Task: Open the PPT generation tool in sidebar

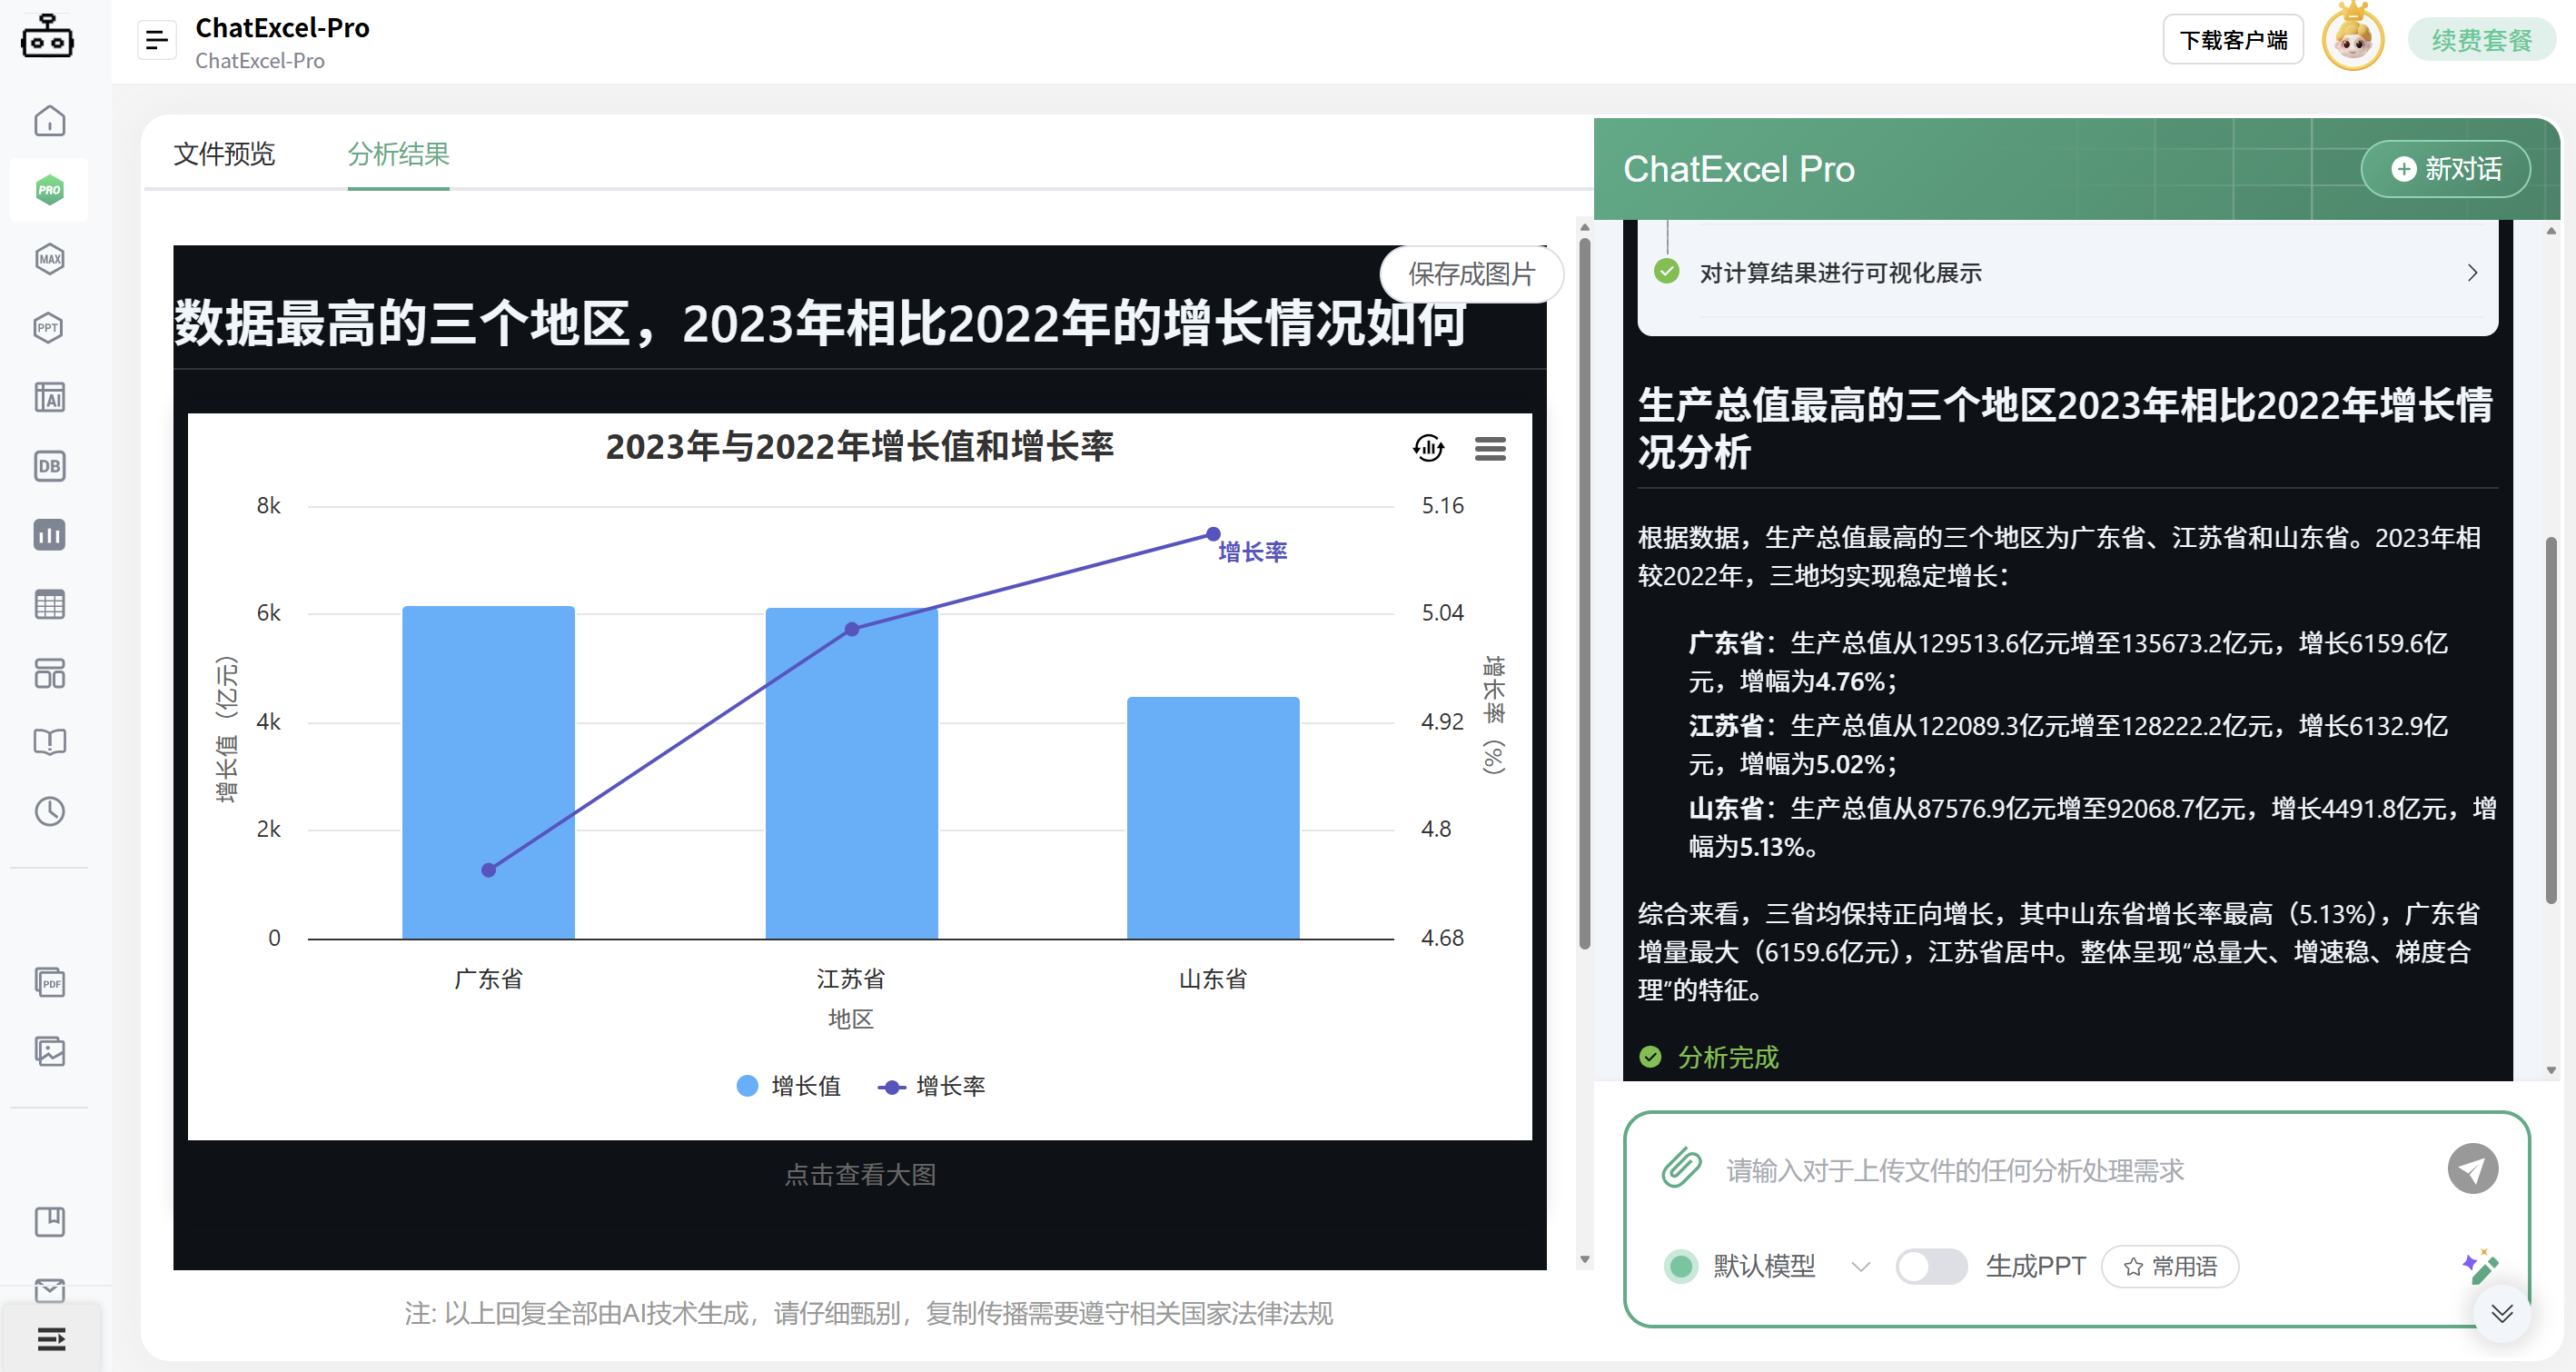Action: click(x=48, y=327)
